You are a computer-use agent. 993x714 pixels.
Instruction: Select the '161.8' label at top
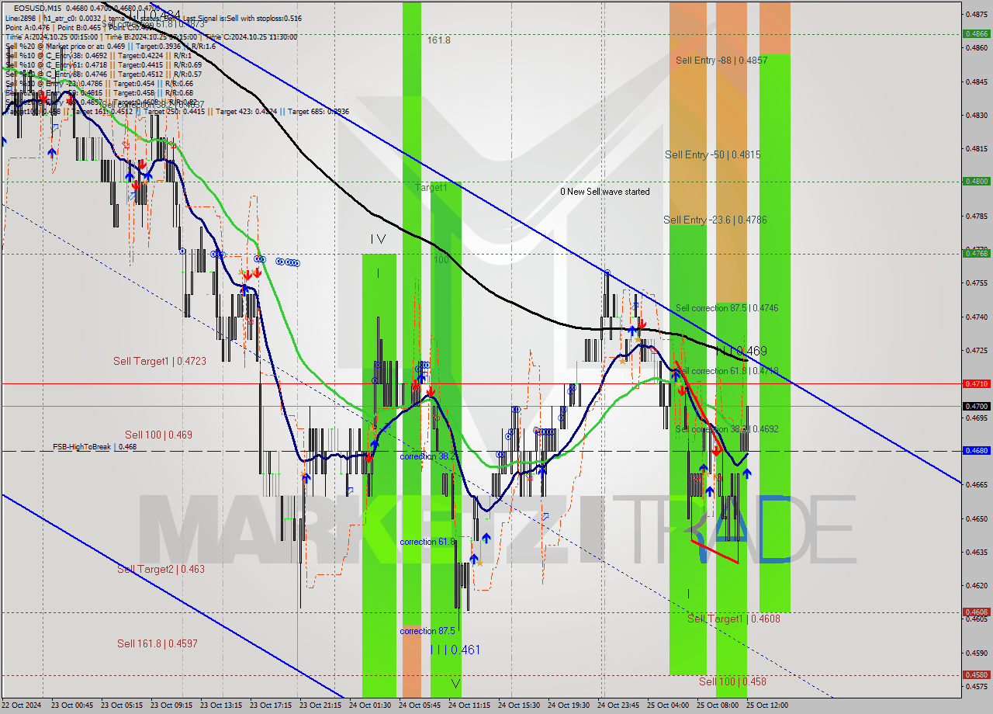pos(438,40)
